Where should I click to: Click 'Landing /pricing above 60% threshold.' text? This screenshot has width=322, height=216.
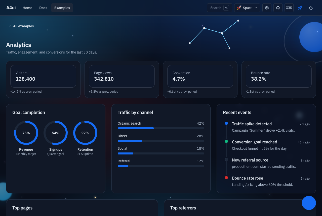tap(262, 185)
